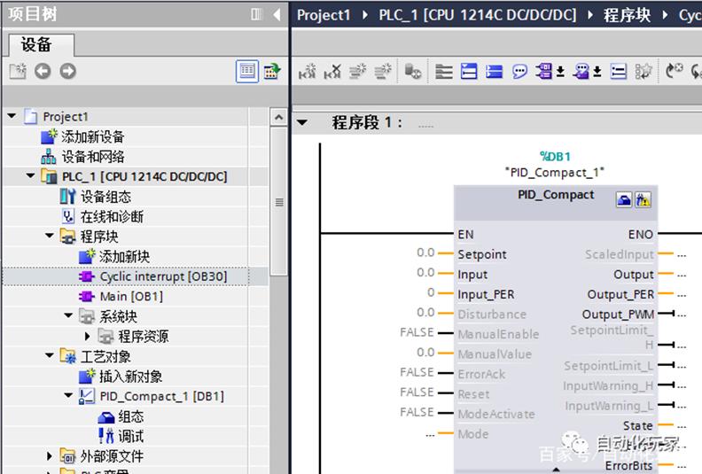Click the project tree column layout icon

point(256,15)
